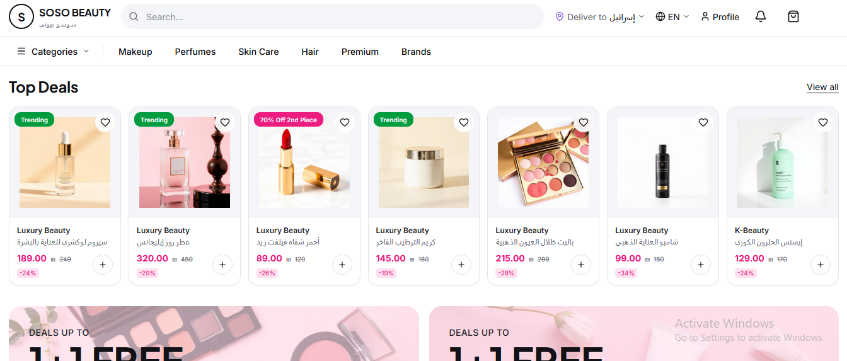Click the Top Deals heading
This screenshot has width=847, height=361.
tap(43, 87)
